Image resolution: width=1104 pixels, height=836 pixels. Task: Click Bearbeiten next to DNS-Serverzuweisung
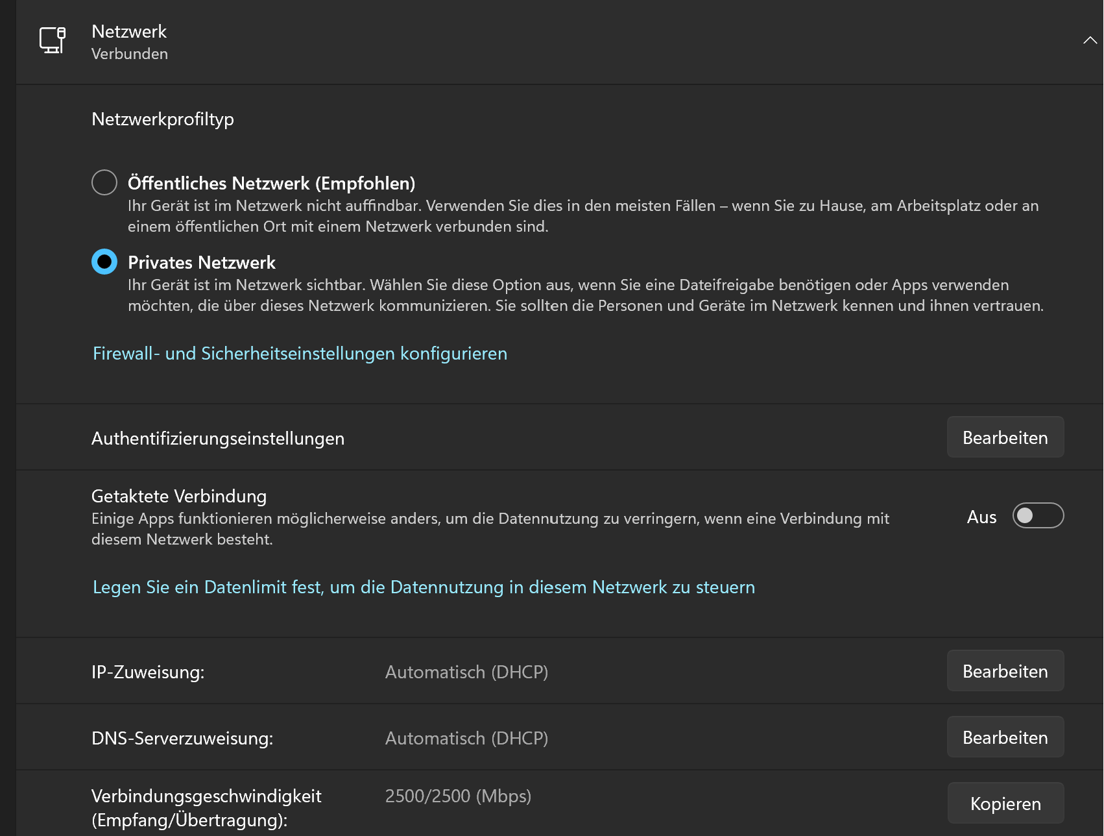tap(1005, 737)
